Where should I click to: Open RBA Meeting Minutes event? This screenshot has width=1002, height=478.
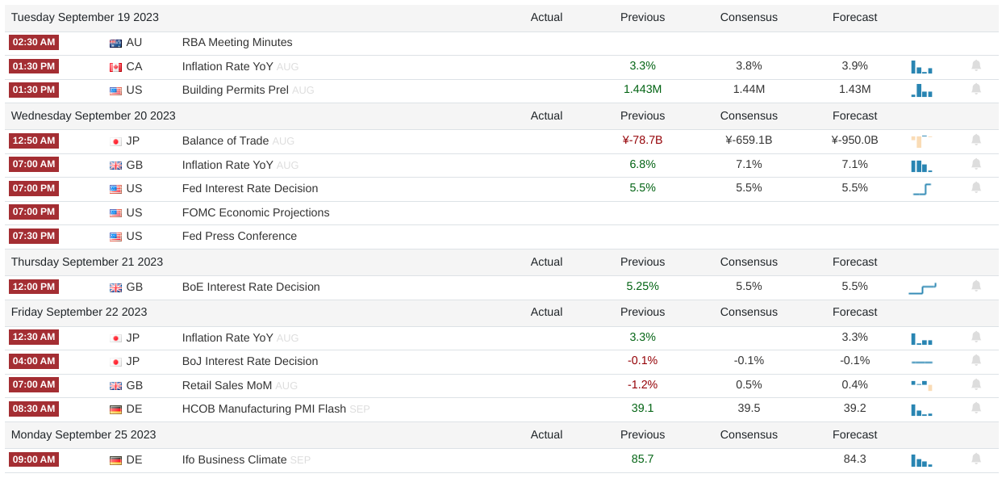coord(237,43)
